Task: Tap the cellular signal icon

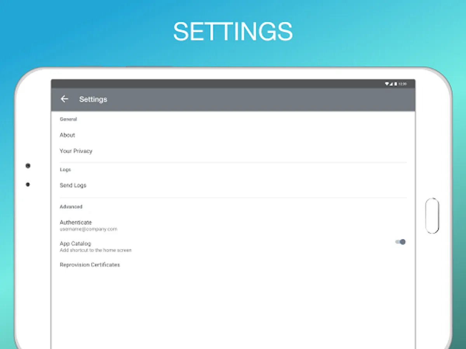Action: tap(391, 84)
